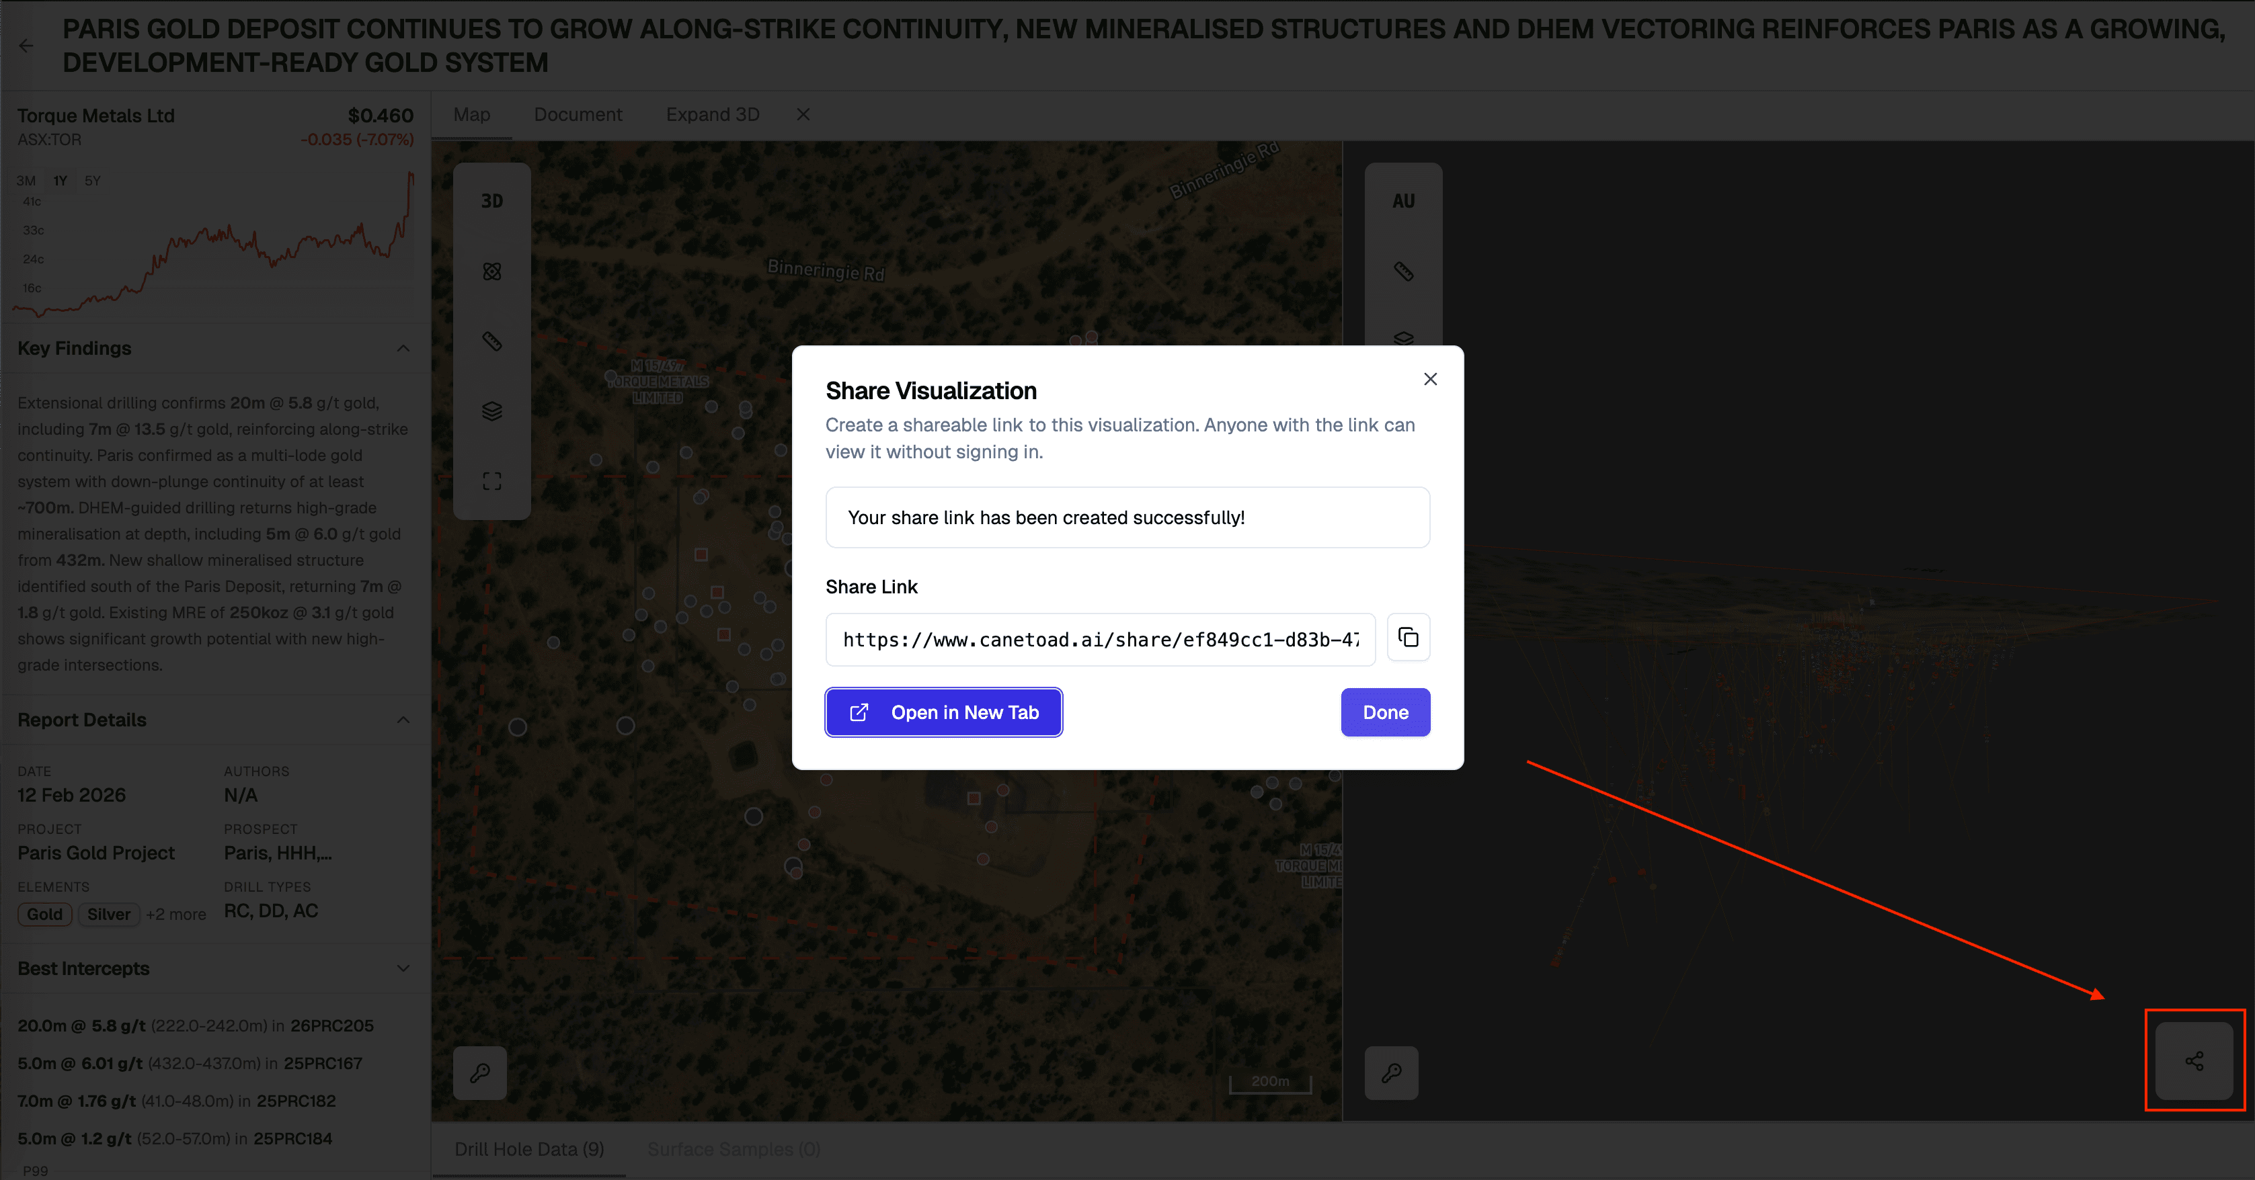Image resolution: width=2255 pixels, height=1180 pixels.
Task: Select the ruler tool in the AU panel
Action: point(1403,271)
